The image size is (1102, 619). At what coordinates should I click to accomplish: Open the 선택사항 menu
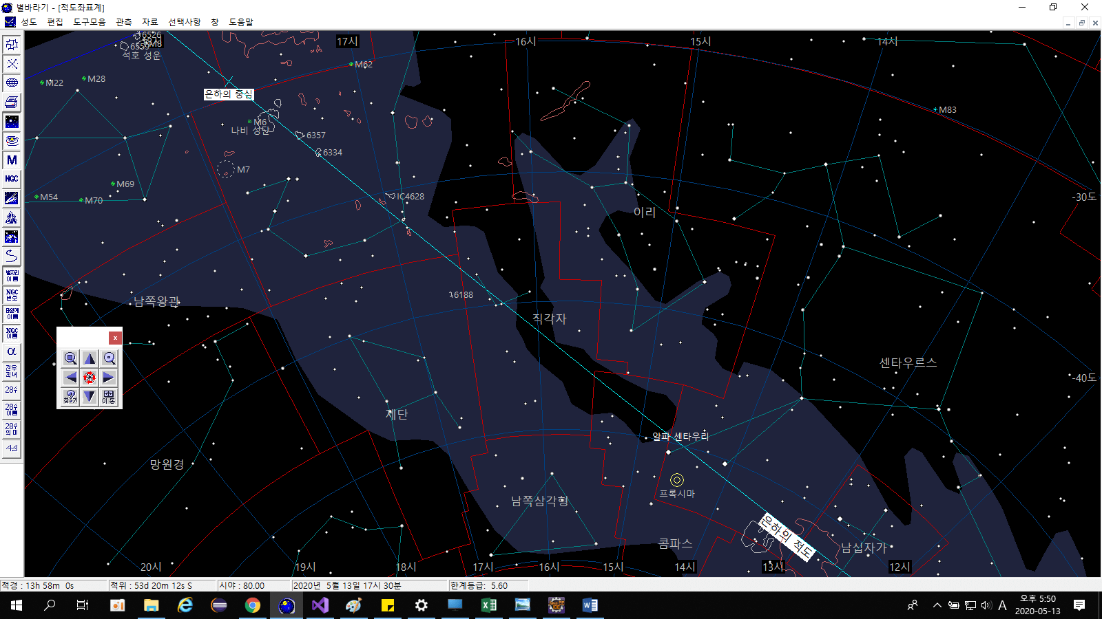[185, 22]
